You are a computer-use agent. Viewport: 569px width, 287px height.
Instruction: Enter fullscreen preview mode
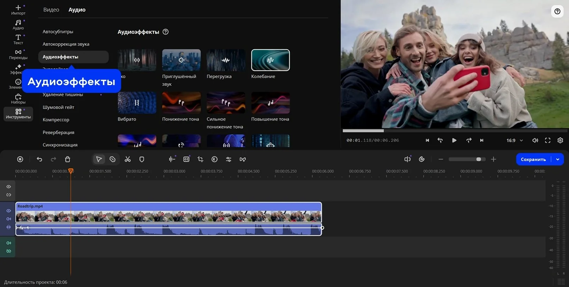[548, 140]
